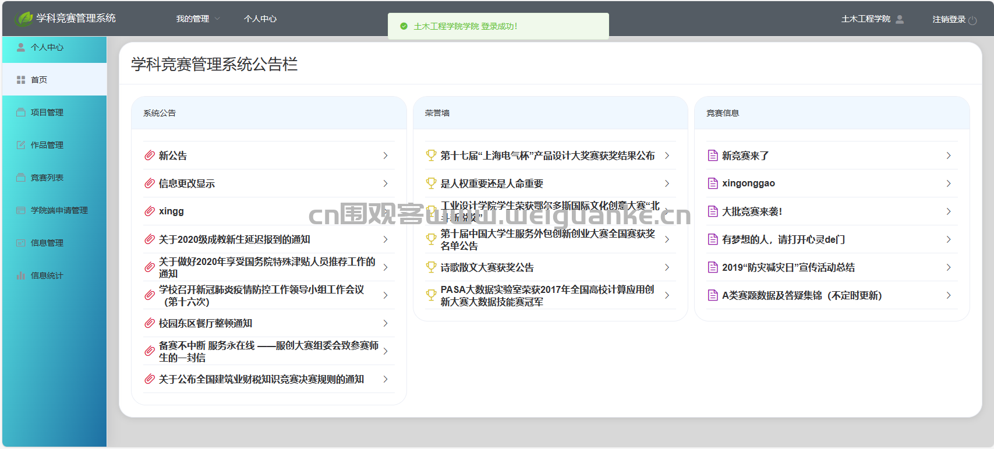Viewport: 994px width, 449px height.
Task: Open 新竞赛来了 competition info link
Action: (745, 155)
